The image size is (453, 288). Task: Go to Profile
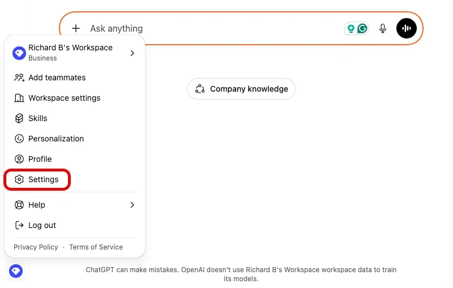[75, 159]
